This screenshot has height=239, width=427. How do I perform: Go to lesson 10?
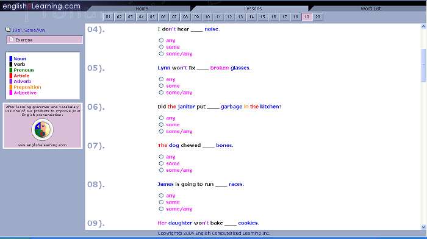pyautogui.click(x=207, y=17)
